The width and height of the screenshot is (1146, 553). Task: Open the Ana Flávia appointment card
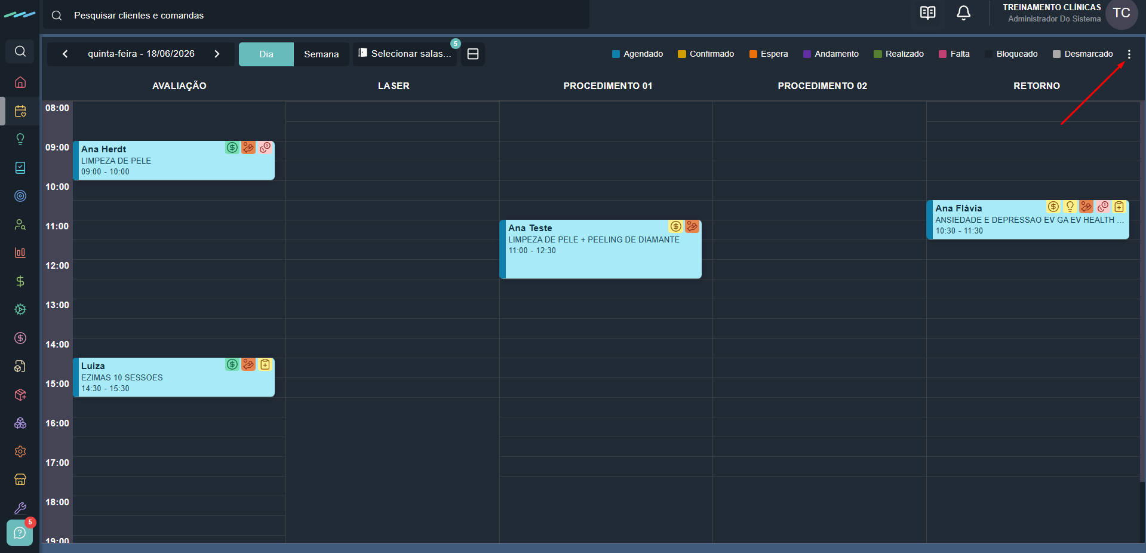pos(1028,220)
